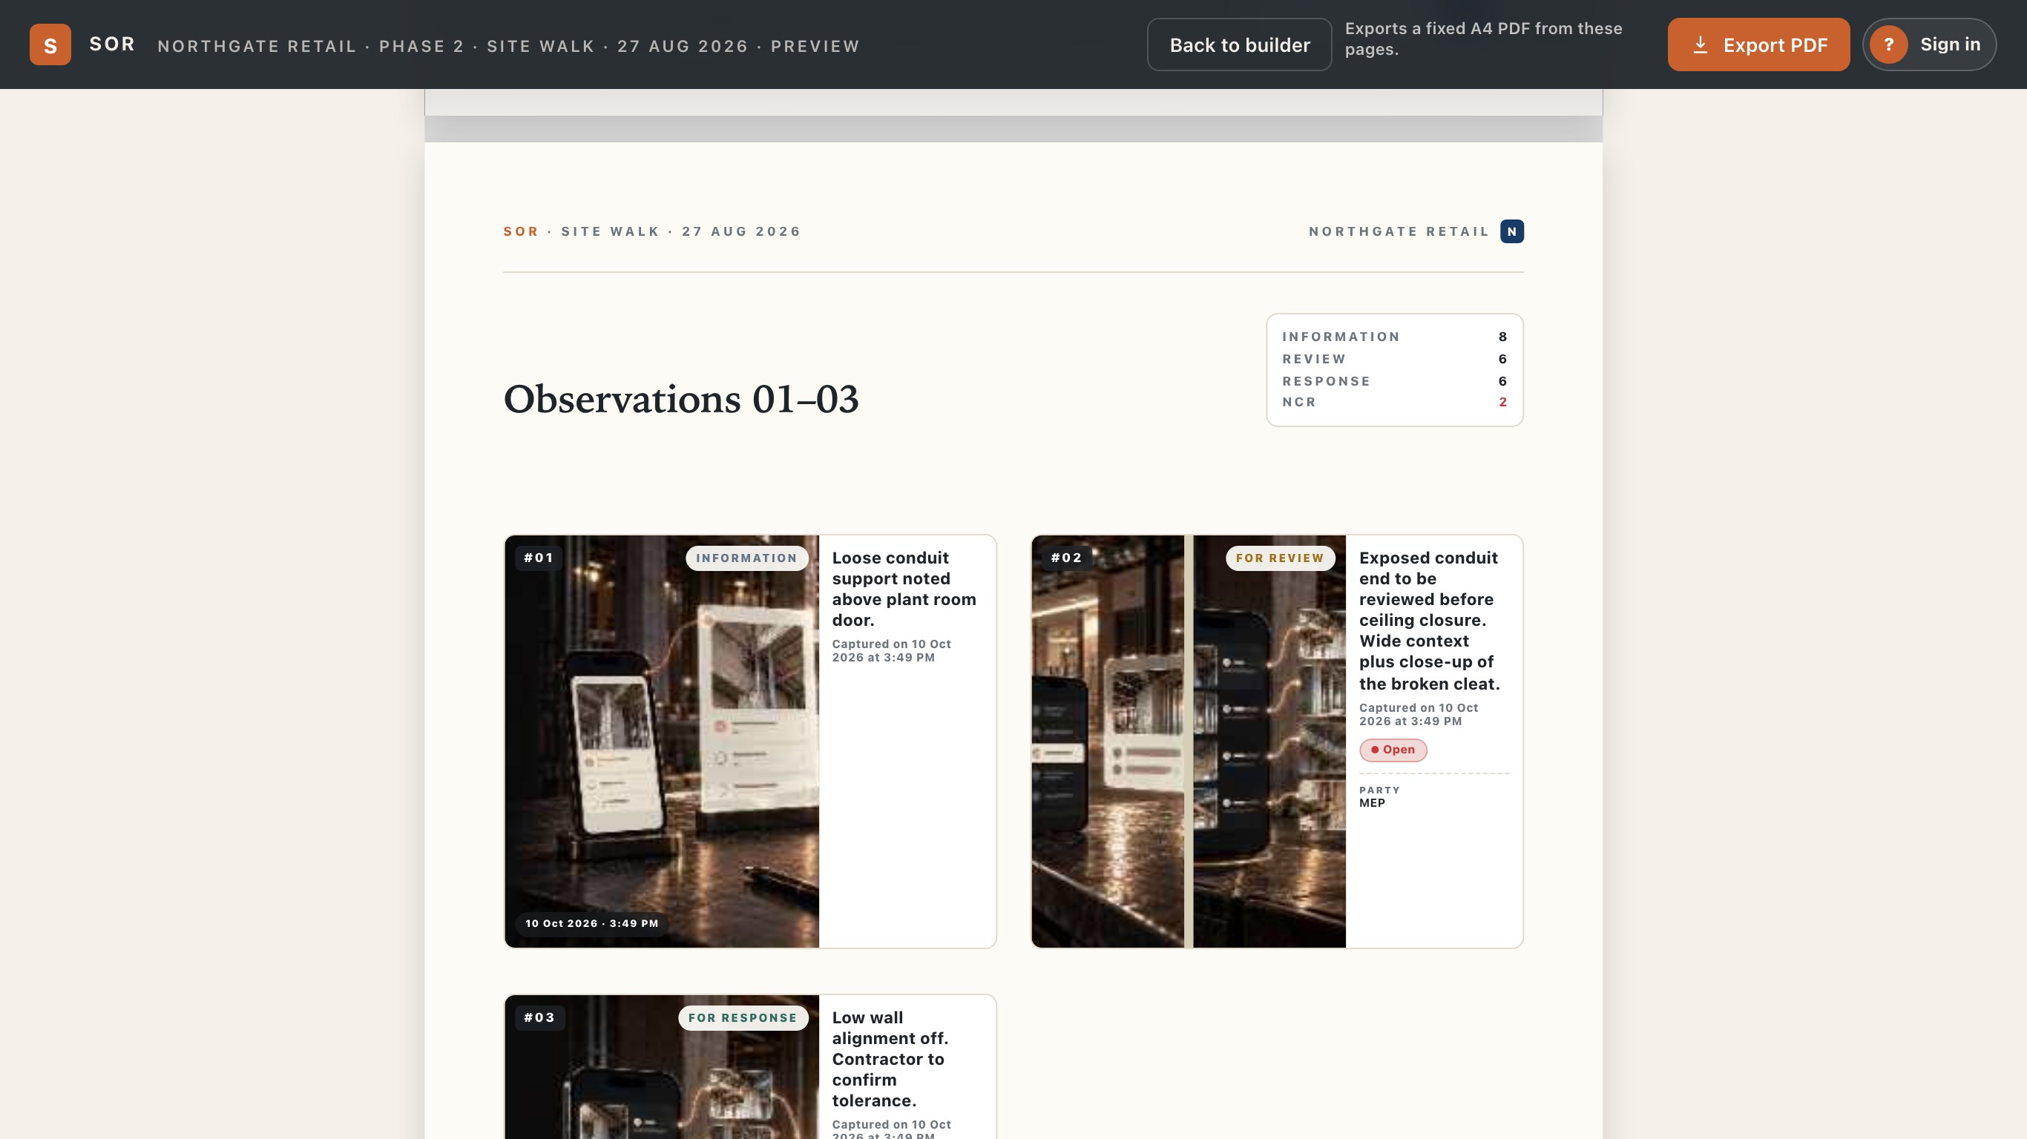Click the download arrow in Export PDF
The width and height of the screenshot is (2027, 1139).
click(1701, 44)
